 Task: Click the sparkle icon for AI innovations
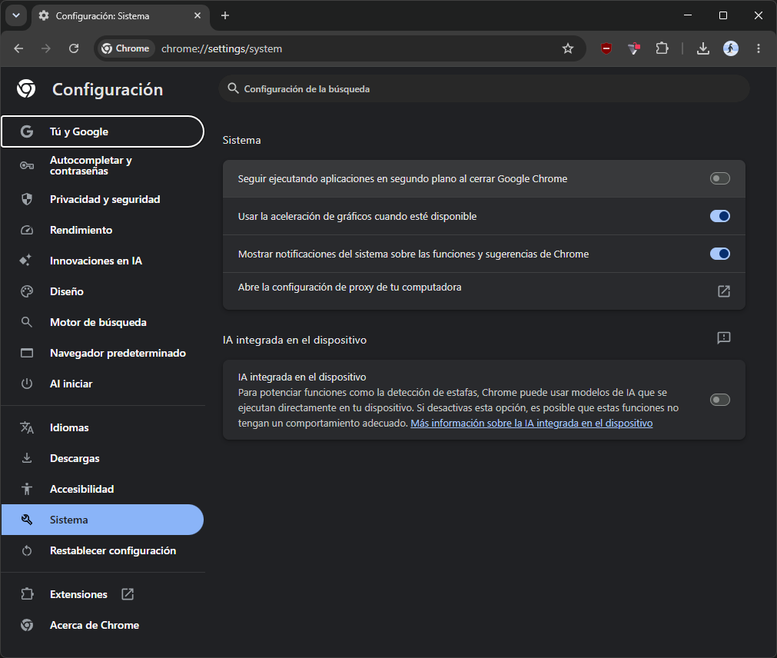pos(26,260)
